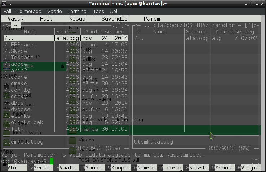Click the .[^]> history marker of right panel

pos(250,25)
